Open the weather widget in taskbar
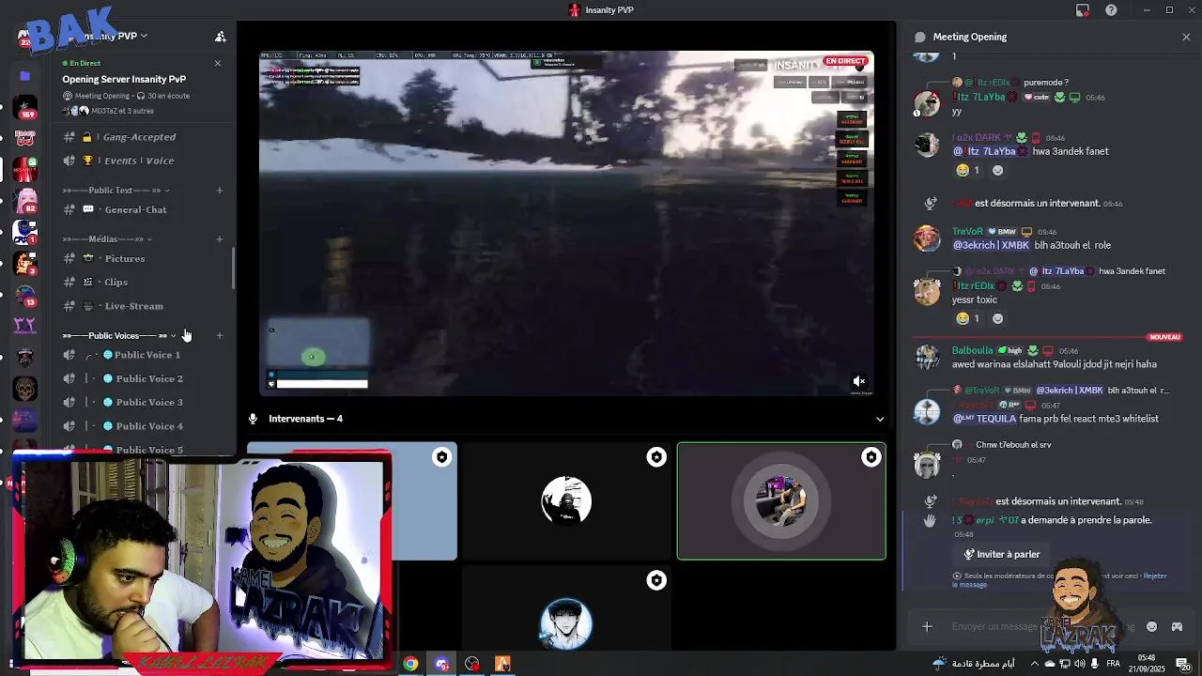The width and height of the screenshot is (1202, 676). 972,664
